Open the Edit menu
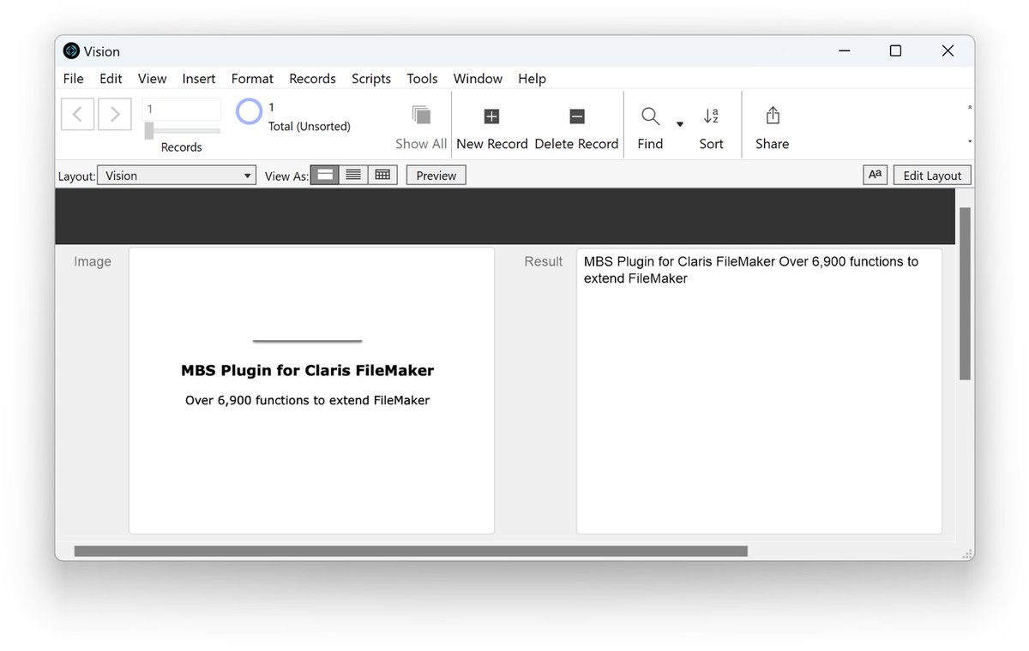Image resolution: width=1029 pixels, height=651 pixels. click(111, 79)
